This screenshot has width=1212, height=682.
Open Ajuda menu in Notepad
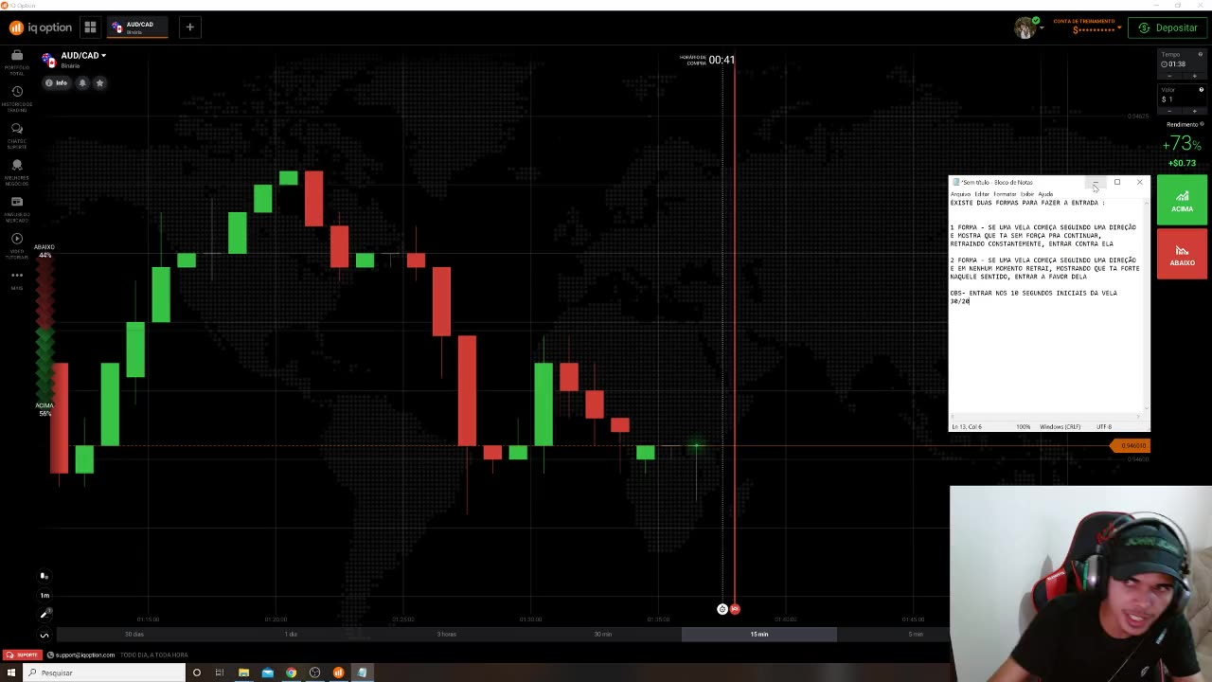1045,194
